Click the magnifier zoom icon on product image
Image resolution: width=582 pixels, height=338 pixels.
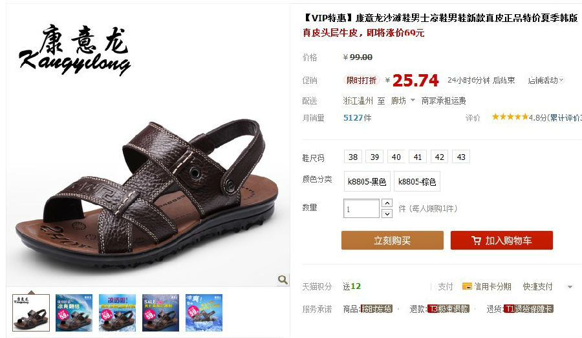[283, 280]
